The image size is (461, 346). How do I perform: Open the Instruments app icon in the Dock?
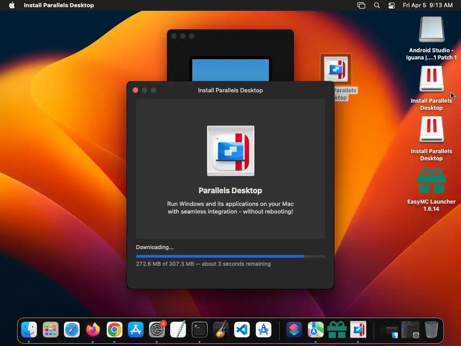point(263,329)
